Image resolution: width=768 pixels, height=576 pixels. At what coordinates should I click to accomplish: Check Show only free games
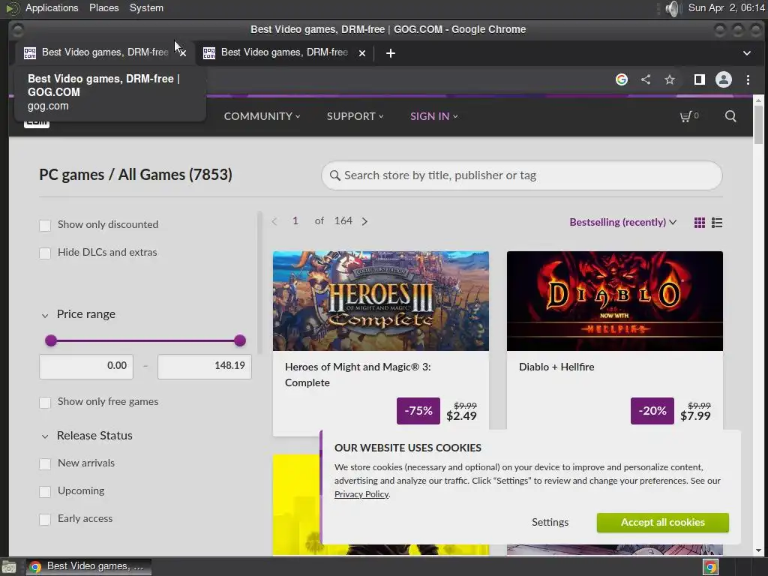(x=45, y=403)
